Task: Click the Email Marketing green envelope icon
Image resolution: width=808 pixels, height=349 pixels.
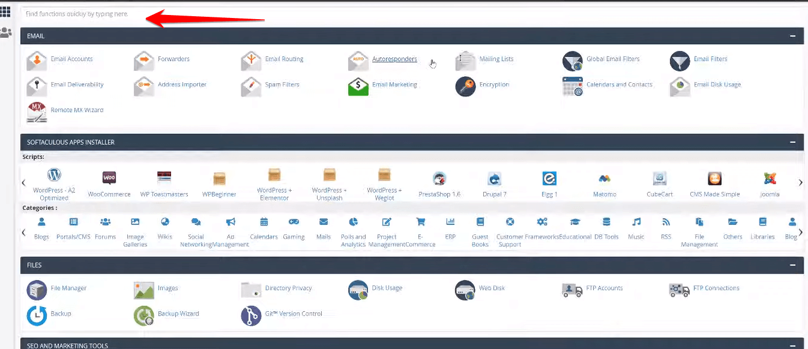Action: pyautogui.click(x=358, y=86)
